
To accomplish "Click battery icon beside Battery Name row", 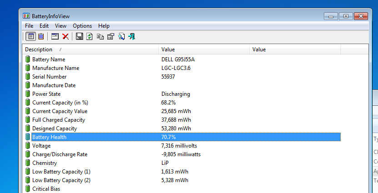I will point(28,59).
